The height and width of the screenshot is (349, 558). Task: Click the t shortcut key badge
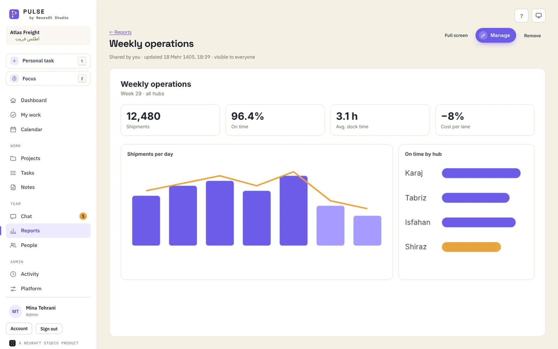[x=82, y=61]
